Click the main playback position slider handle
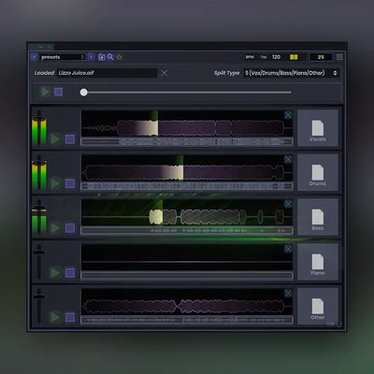 pos(83,93)
